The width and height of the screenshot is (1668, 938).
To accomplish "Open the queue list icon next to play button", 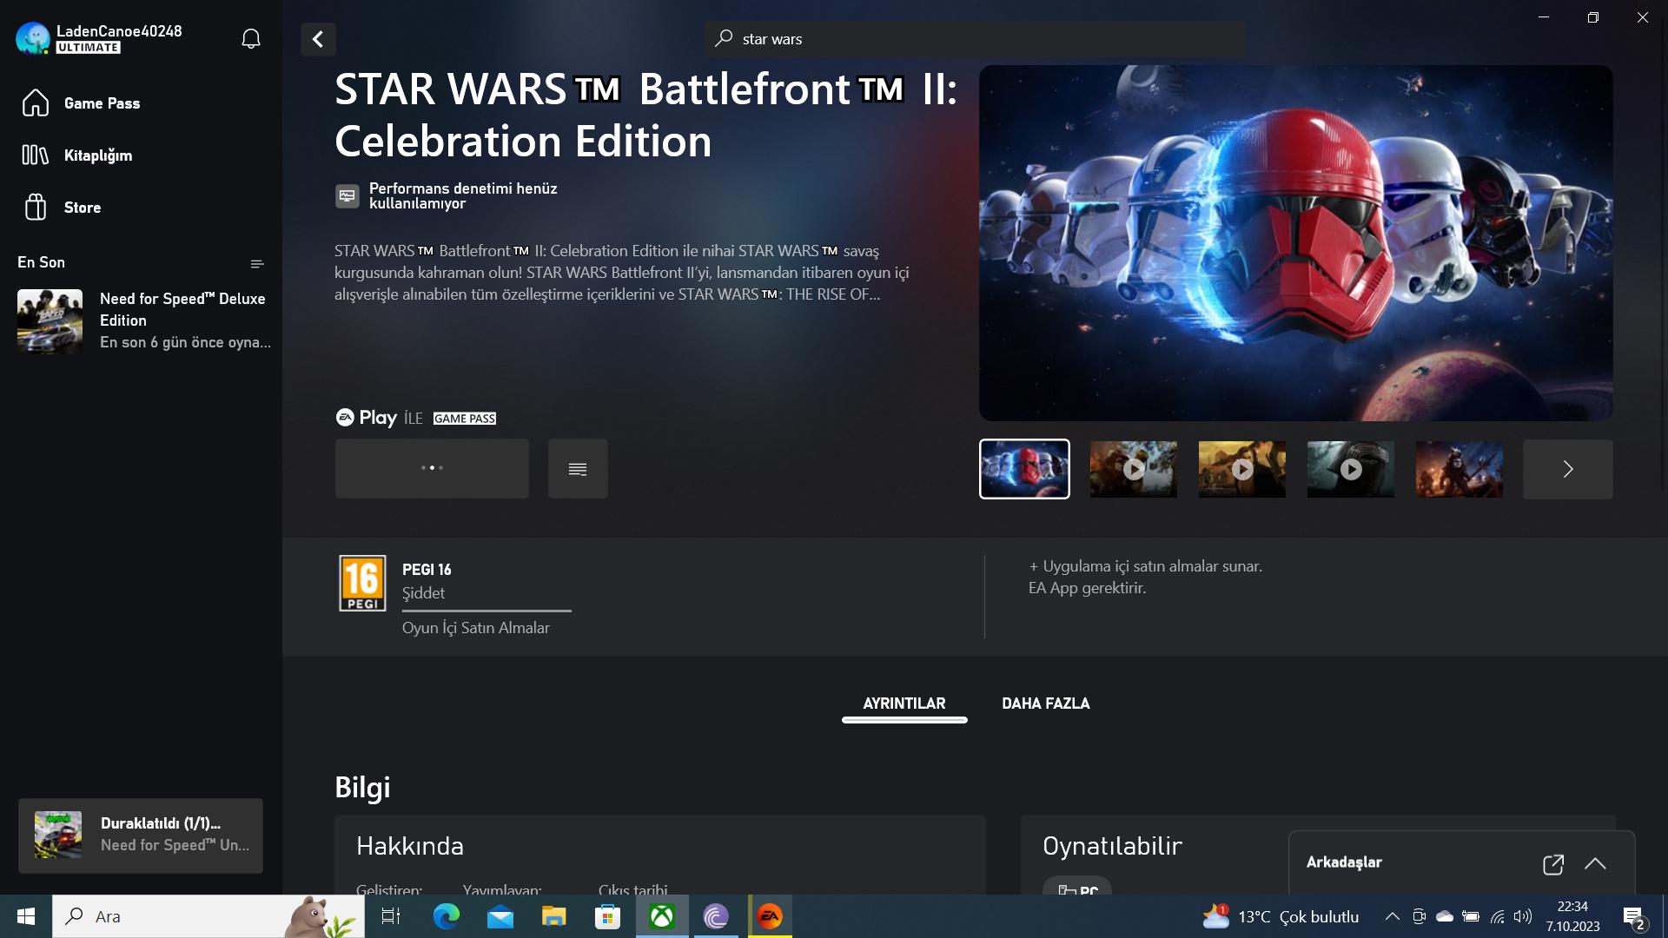I will 578,468.
